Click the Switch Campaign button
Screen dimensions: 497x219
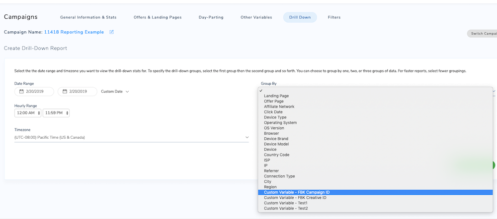click(x=482, y=34)
